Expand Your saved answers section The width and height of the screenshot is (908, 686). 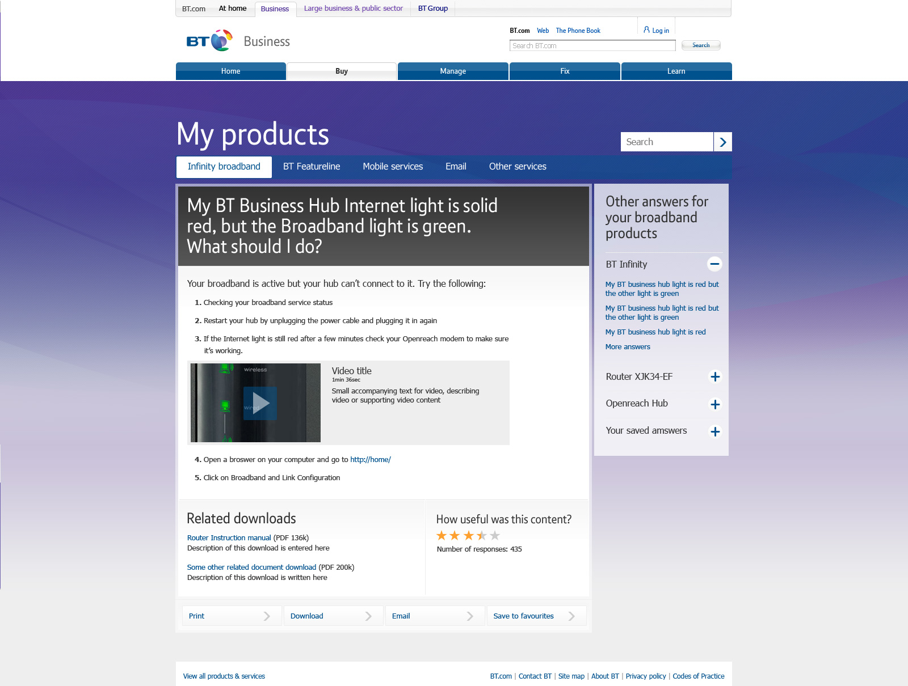(x=715, y=431)
